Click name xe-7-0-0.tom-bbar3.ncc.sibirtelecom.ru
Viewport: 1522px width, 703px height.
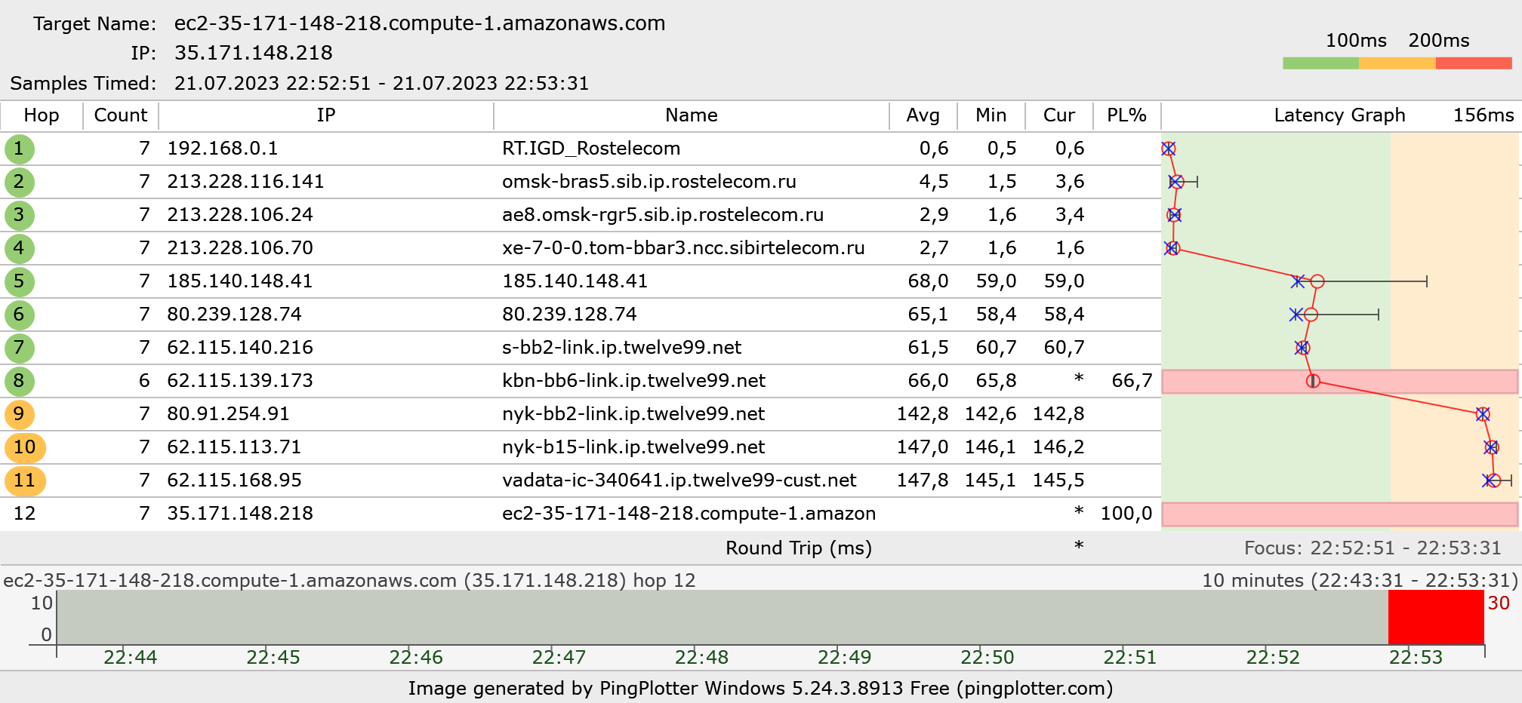tap(683, 248)
